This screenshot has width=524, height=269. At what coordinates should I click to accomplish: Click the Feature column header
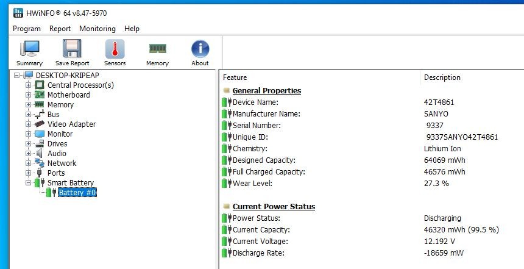235,77
